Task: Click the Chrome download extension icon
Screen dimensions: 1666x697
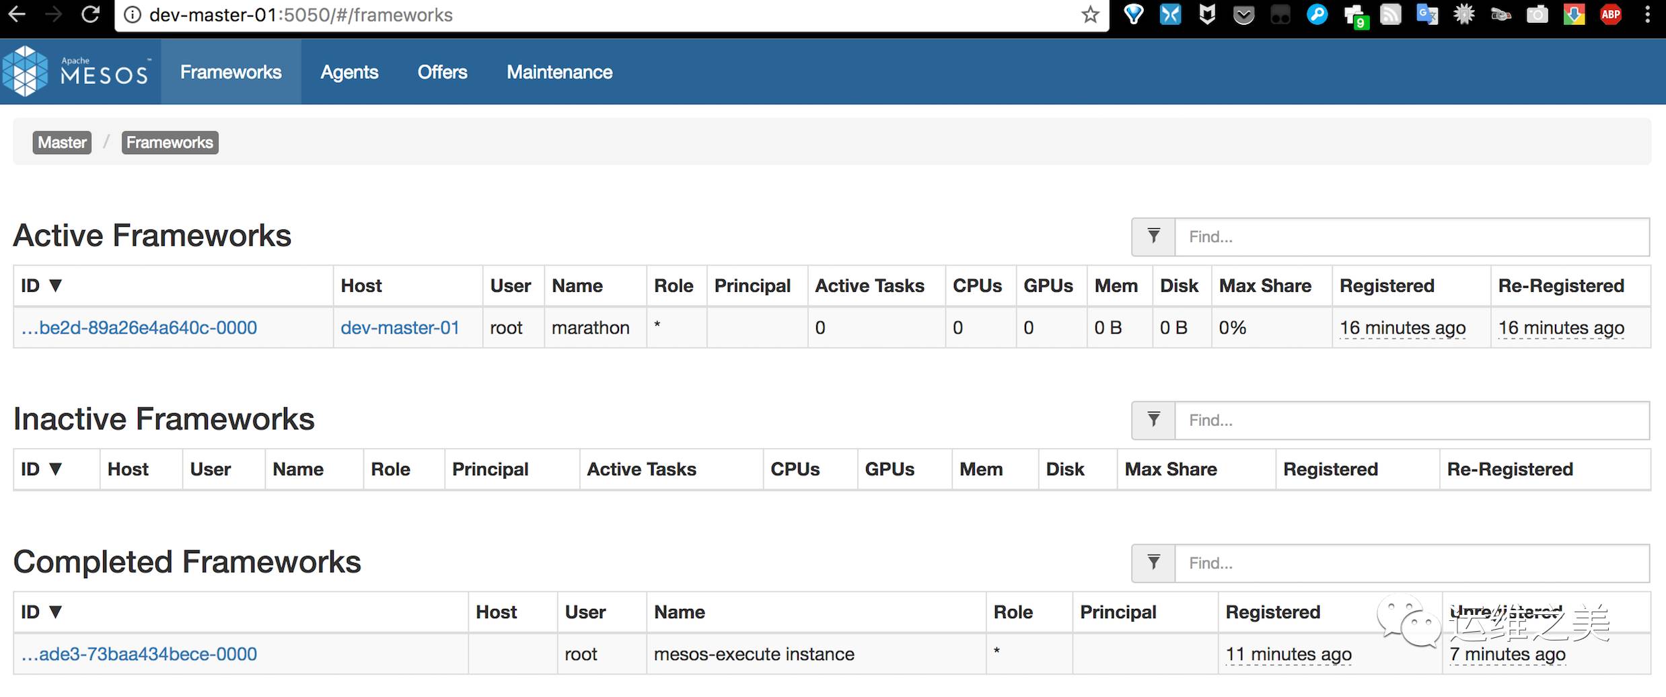Action: click(1574, 14)
